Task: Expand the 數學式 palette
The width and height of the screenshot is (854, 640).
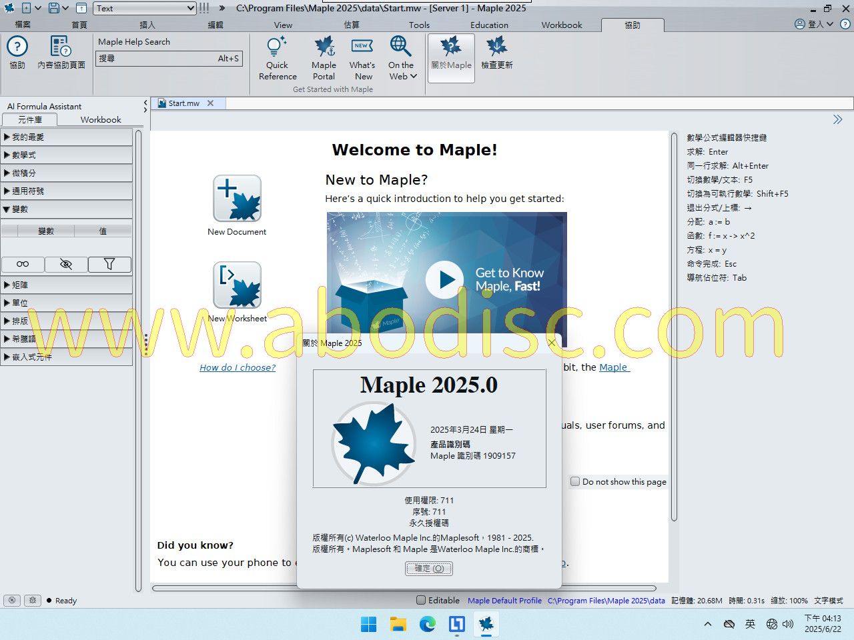Action: pos(67,155)
